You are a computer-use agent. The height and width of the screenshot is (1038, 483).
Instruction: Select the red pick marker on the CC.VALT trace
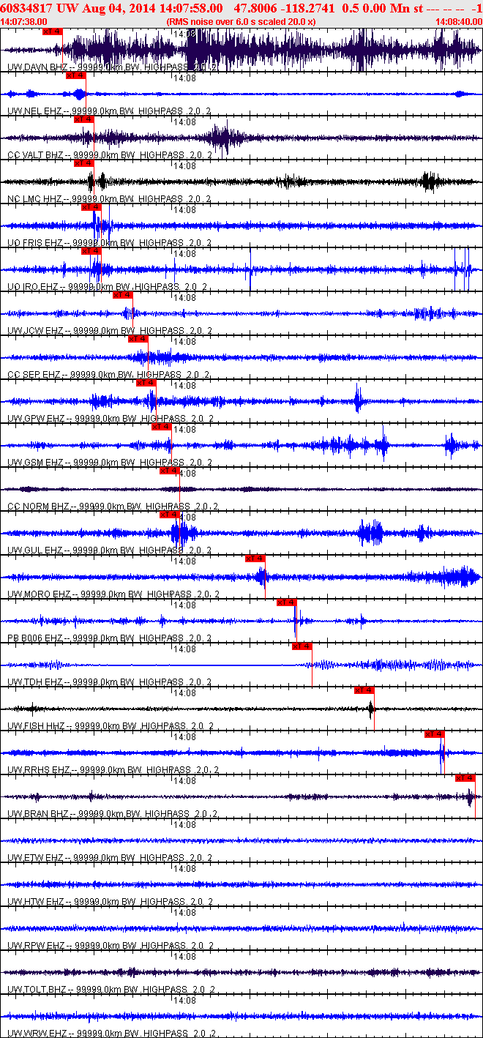pos(84,119)
